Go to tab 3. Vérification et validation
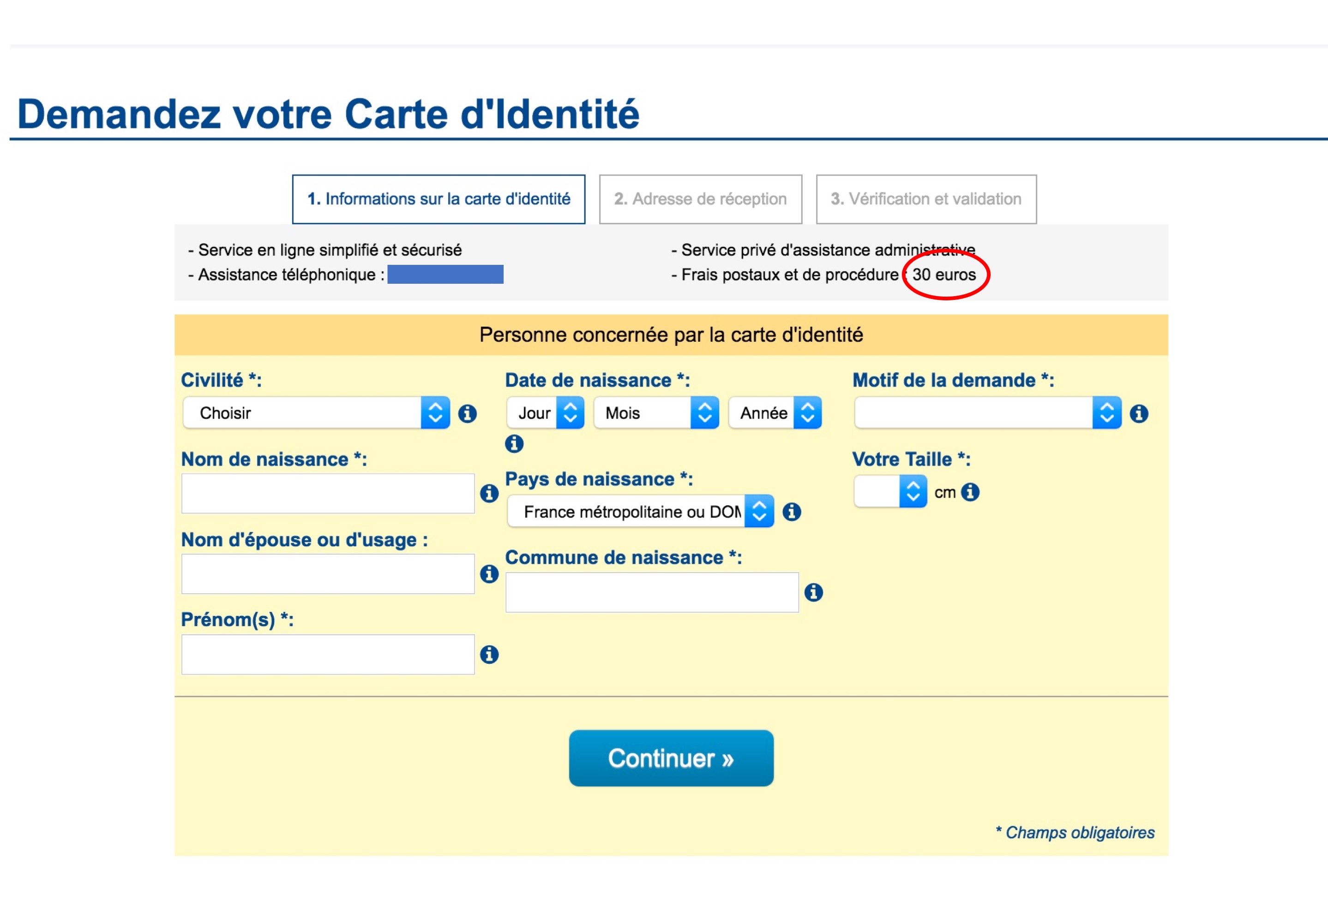The image size is (1328, 919). pyautogui.click(x=926, y=199)
